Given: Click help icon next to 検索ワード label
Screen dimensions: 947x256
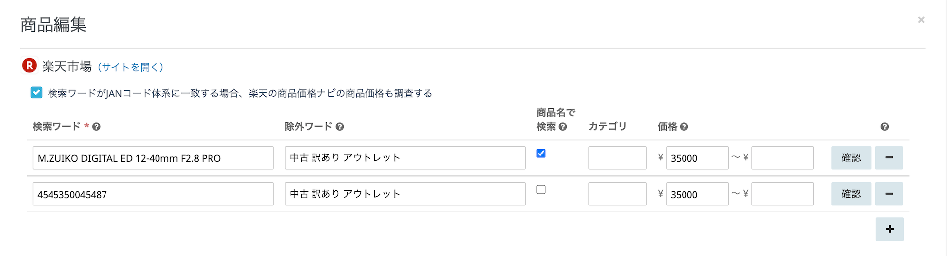Looking at the screenshot, I should [x=97, y=127].
